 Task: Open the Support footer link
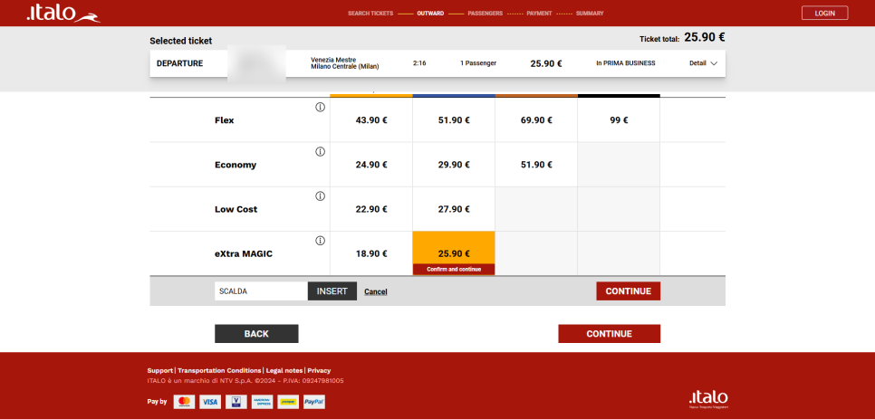coord(160,370)
